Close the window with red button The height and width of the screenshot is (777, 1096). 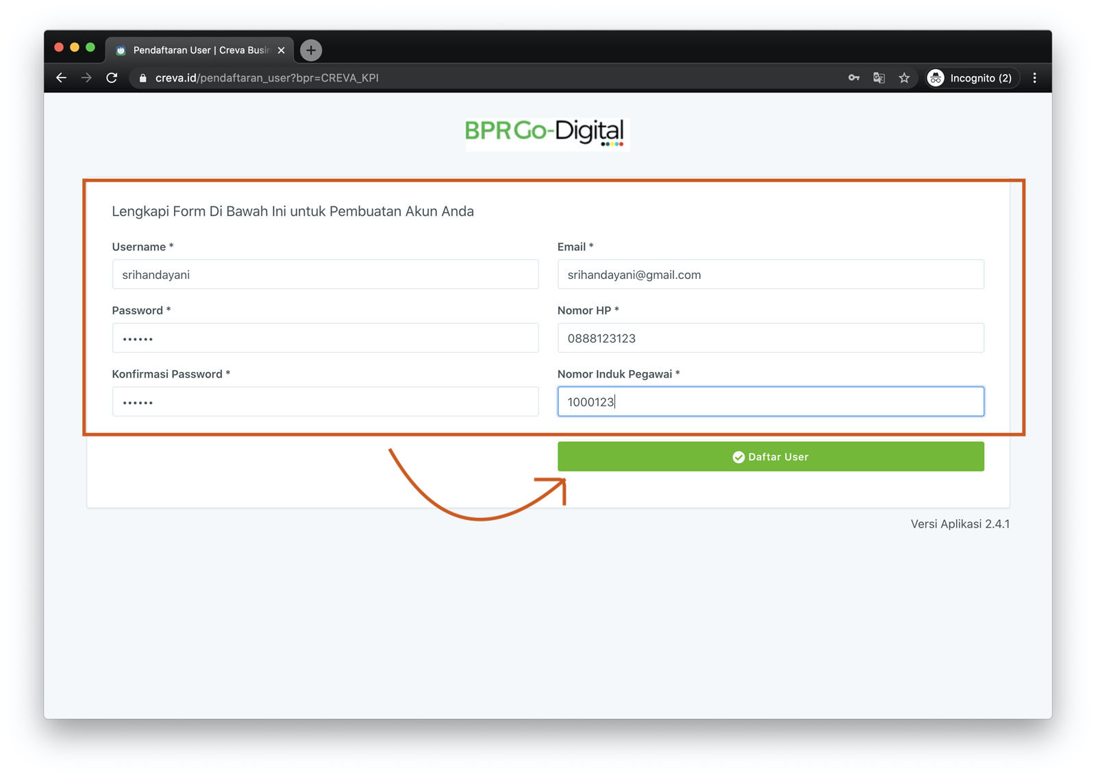[59, 47]
